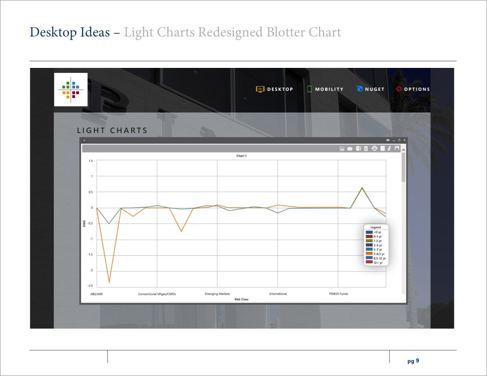Switch to the Mobility tab

coord(325,89)
